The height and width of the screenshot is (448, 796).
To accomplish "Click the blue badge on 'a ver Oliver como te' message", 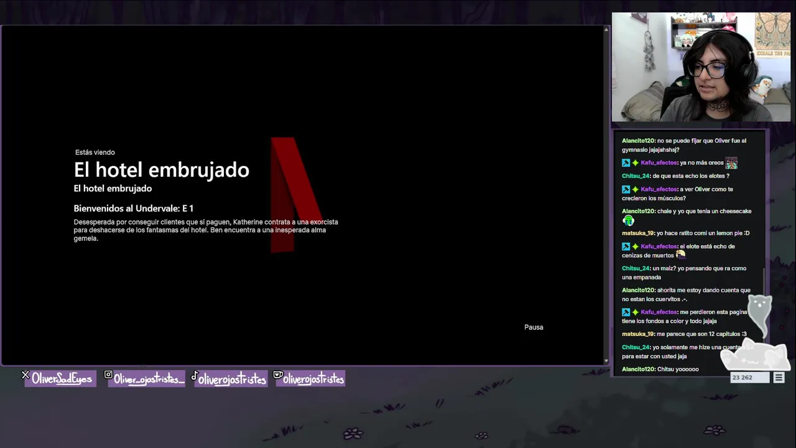I will [x=626, y=189].
